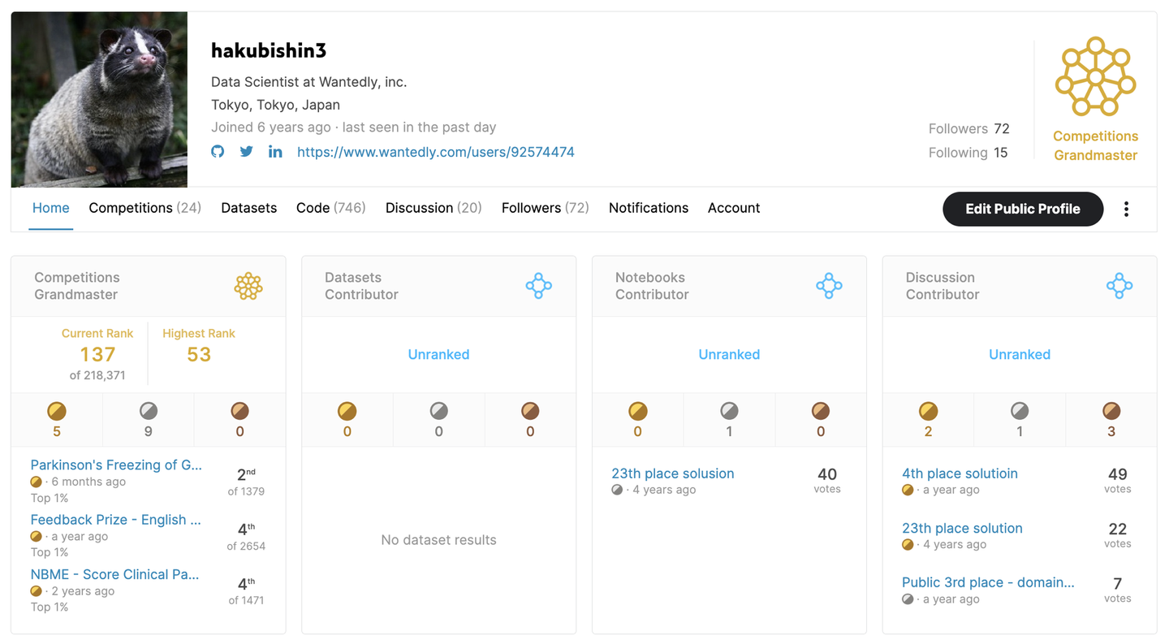Viewport: 1169px width, 644px height.
Task: Go to the Discussion (20) tab
Action: [434, 208]
